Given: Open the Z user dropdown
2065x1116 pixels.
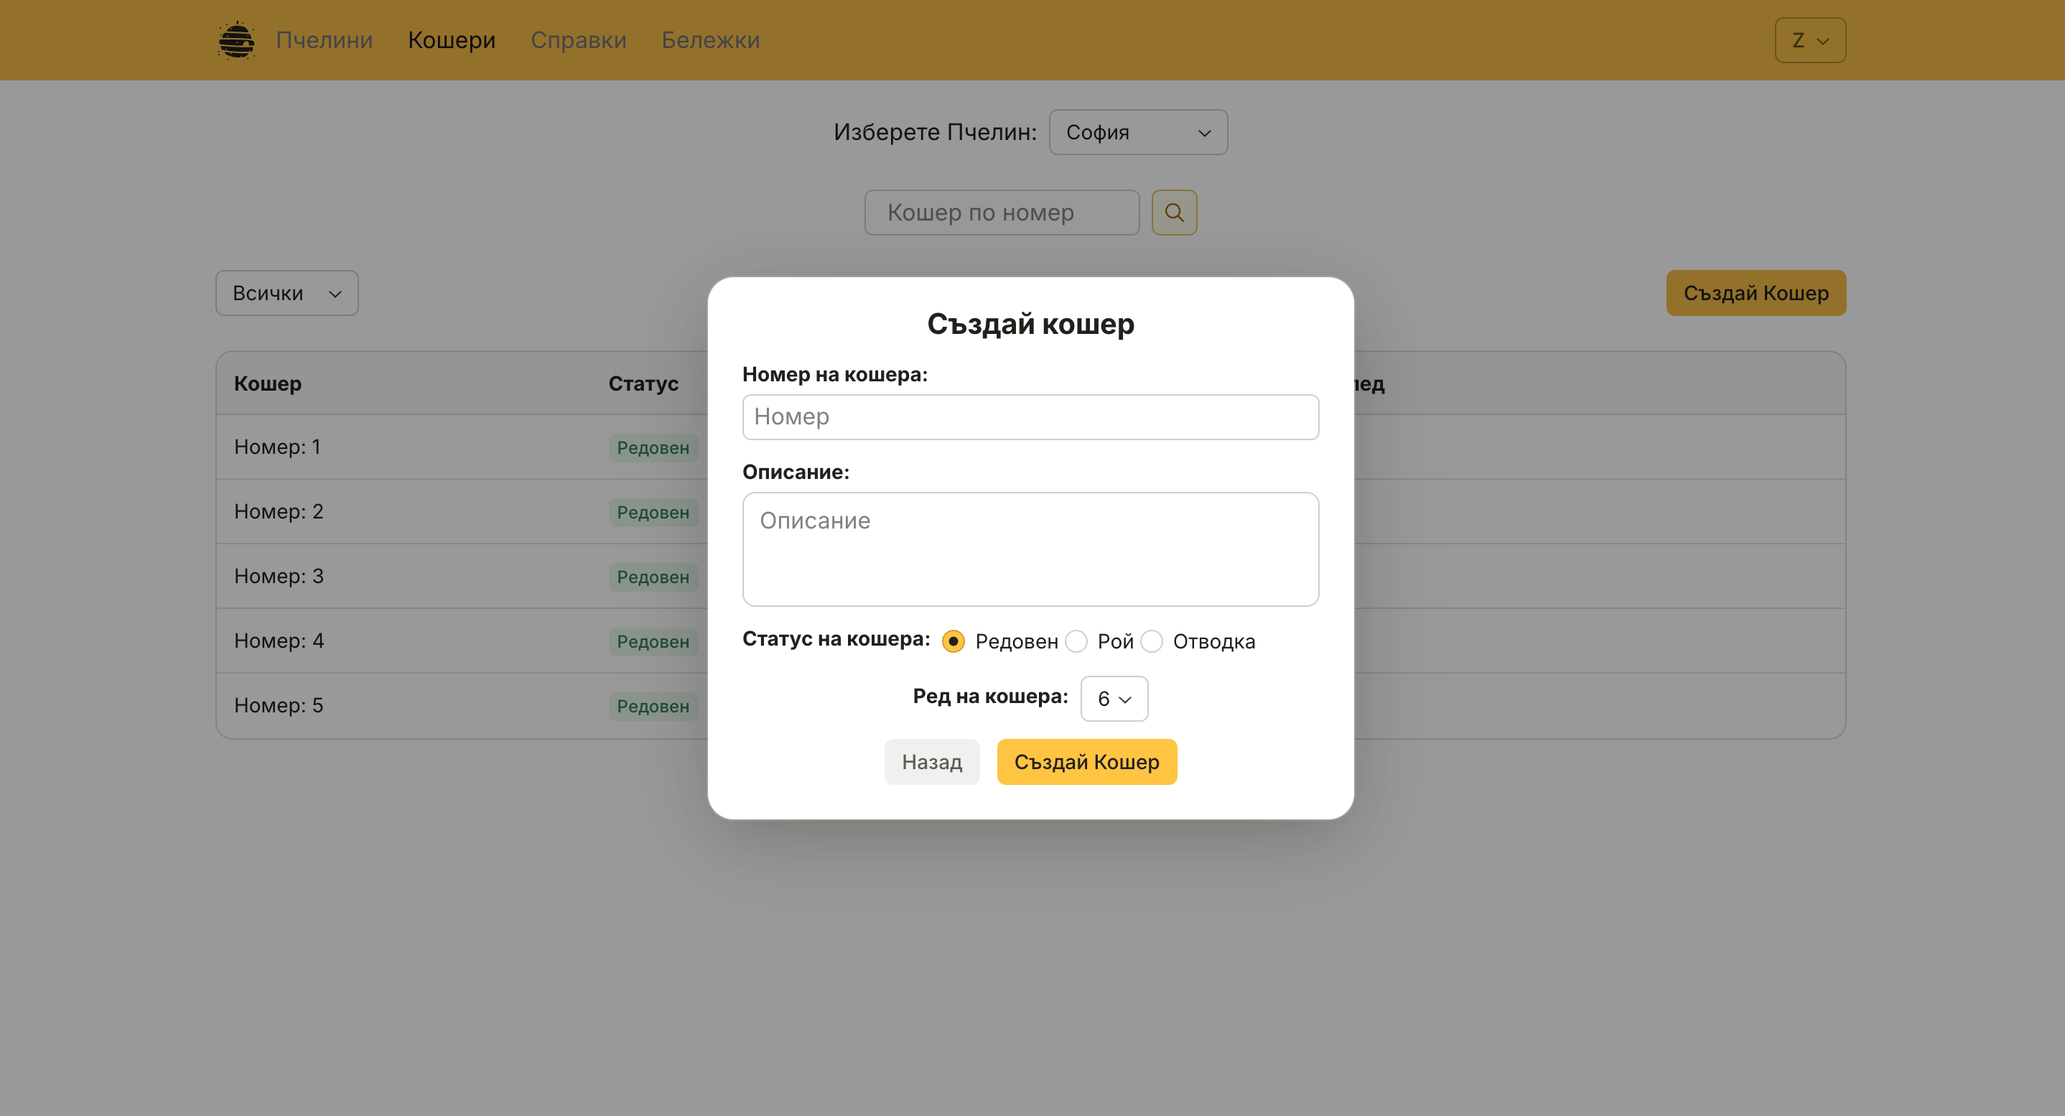Looking at the screenshot, I should [x=1810, y=40].
